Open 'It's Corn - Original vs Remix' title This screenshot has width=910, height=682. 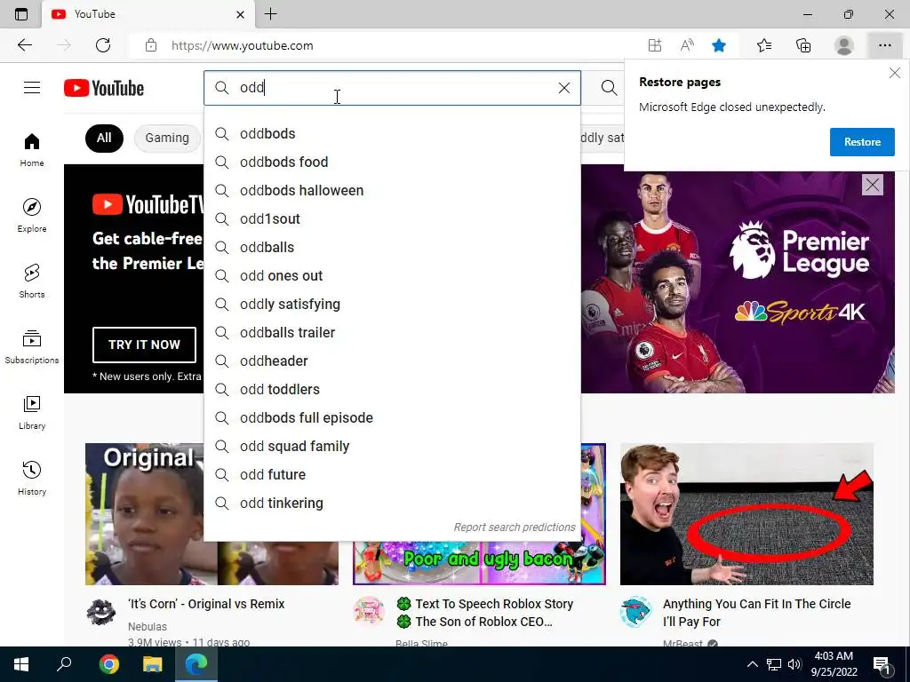coord(206,604)
